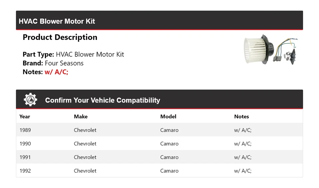
Task: Click the HVAC Blower Motor Kit header
Action: click(x=57, y=21)
